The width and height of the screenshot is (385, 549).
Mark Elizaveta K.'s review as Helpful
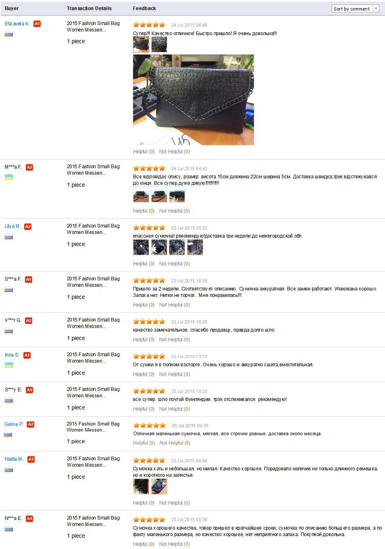[x=144, y=152]
